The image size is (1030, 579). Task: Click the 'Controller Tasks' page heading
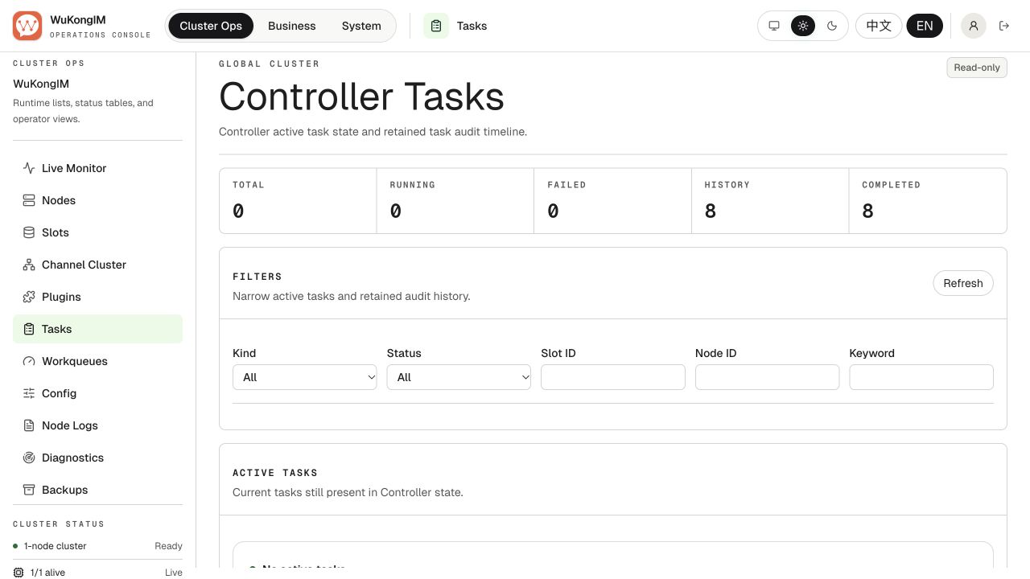tap(361, 96)
